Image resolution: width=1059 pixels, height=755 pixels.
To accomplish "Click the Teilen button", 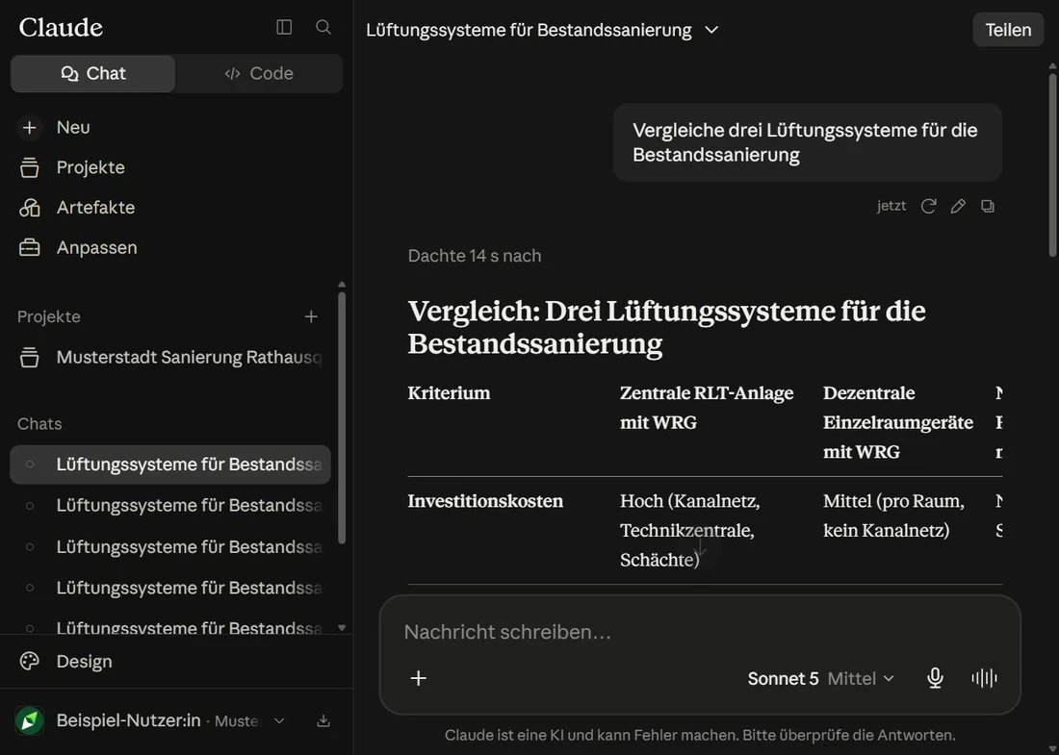I will point(1008,30).
